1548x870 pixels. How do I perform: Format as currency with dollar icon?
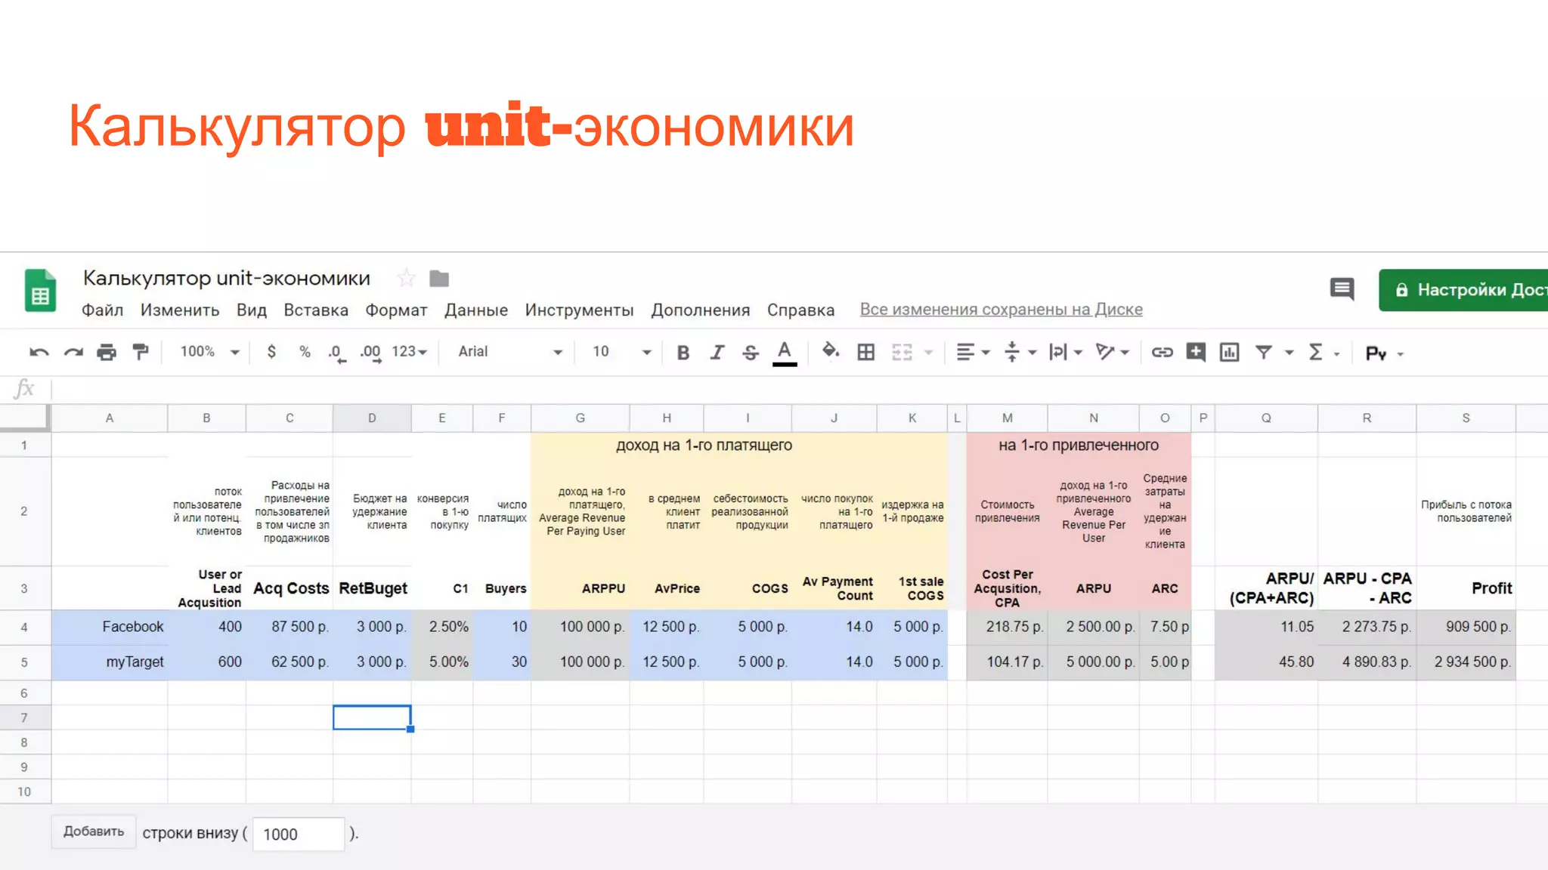(271, 352)
